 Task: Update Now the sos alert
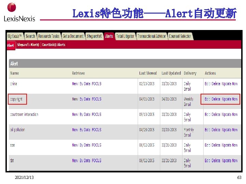(x=230, y=145)
